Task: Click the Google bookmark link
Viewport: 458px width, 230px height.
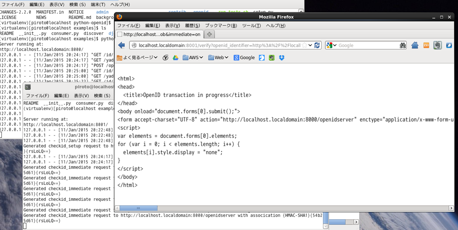Action: (244, 58)
